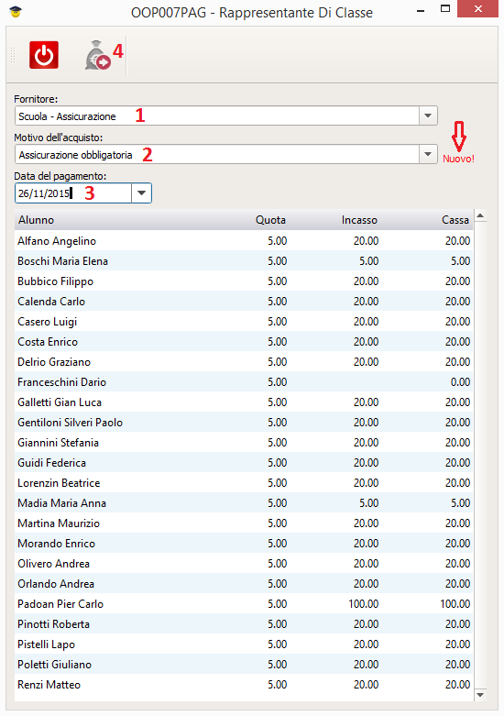The height and width of the screenshot is (716, 504).
Task: Click the red power exit icon
Action: coord(44,55)
